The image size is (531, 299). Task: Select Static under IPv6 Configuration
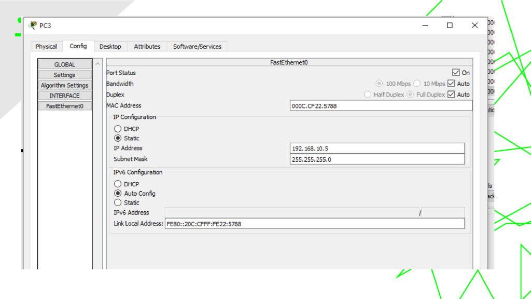pos(118,202)
